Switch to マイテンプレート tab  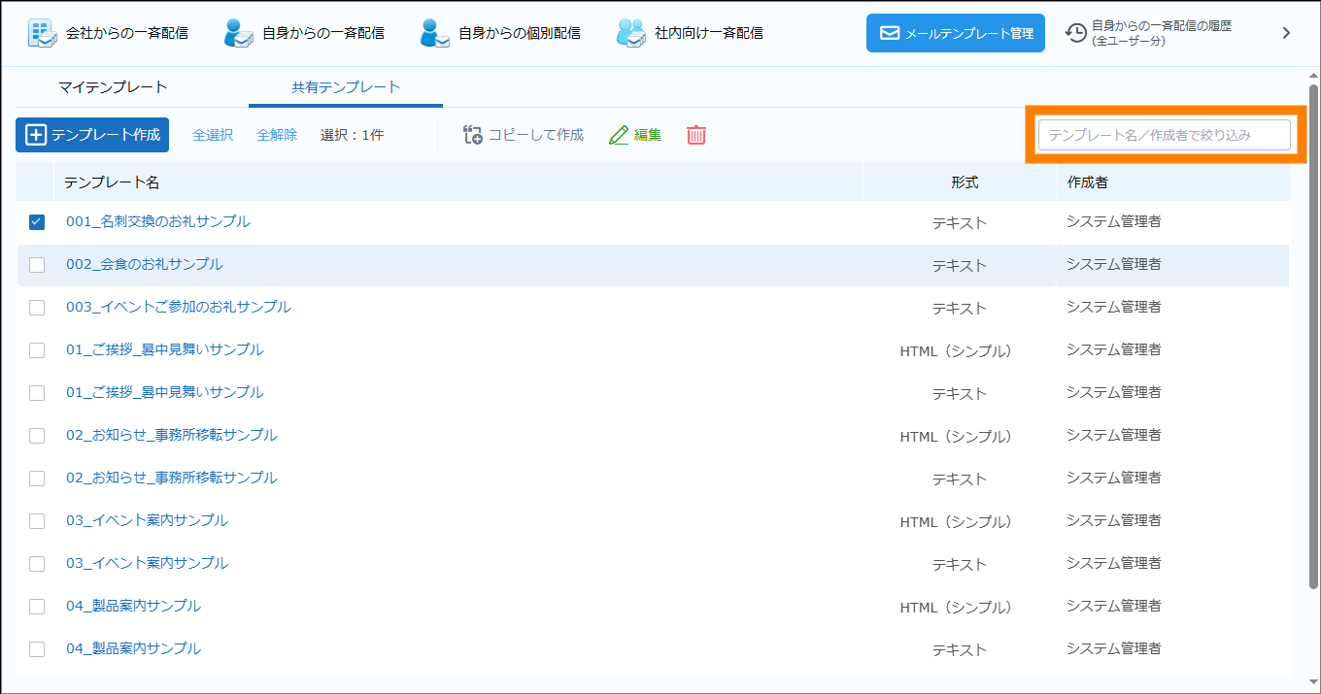point(113,87)
